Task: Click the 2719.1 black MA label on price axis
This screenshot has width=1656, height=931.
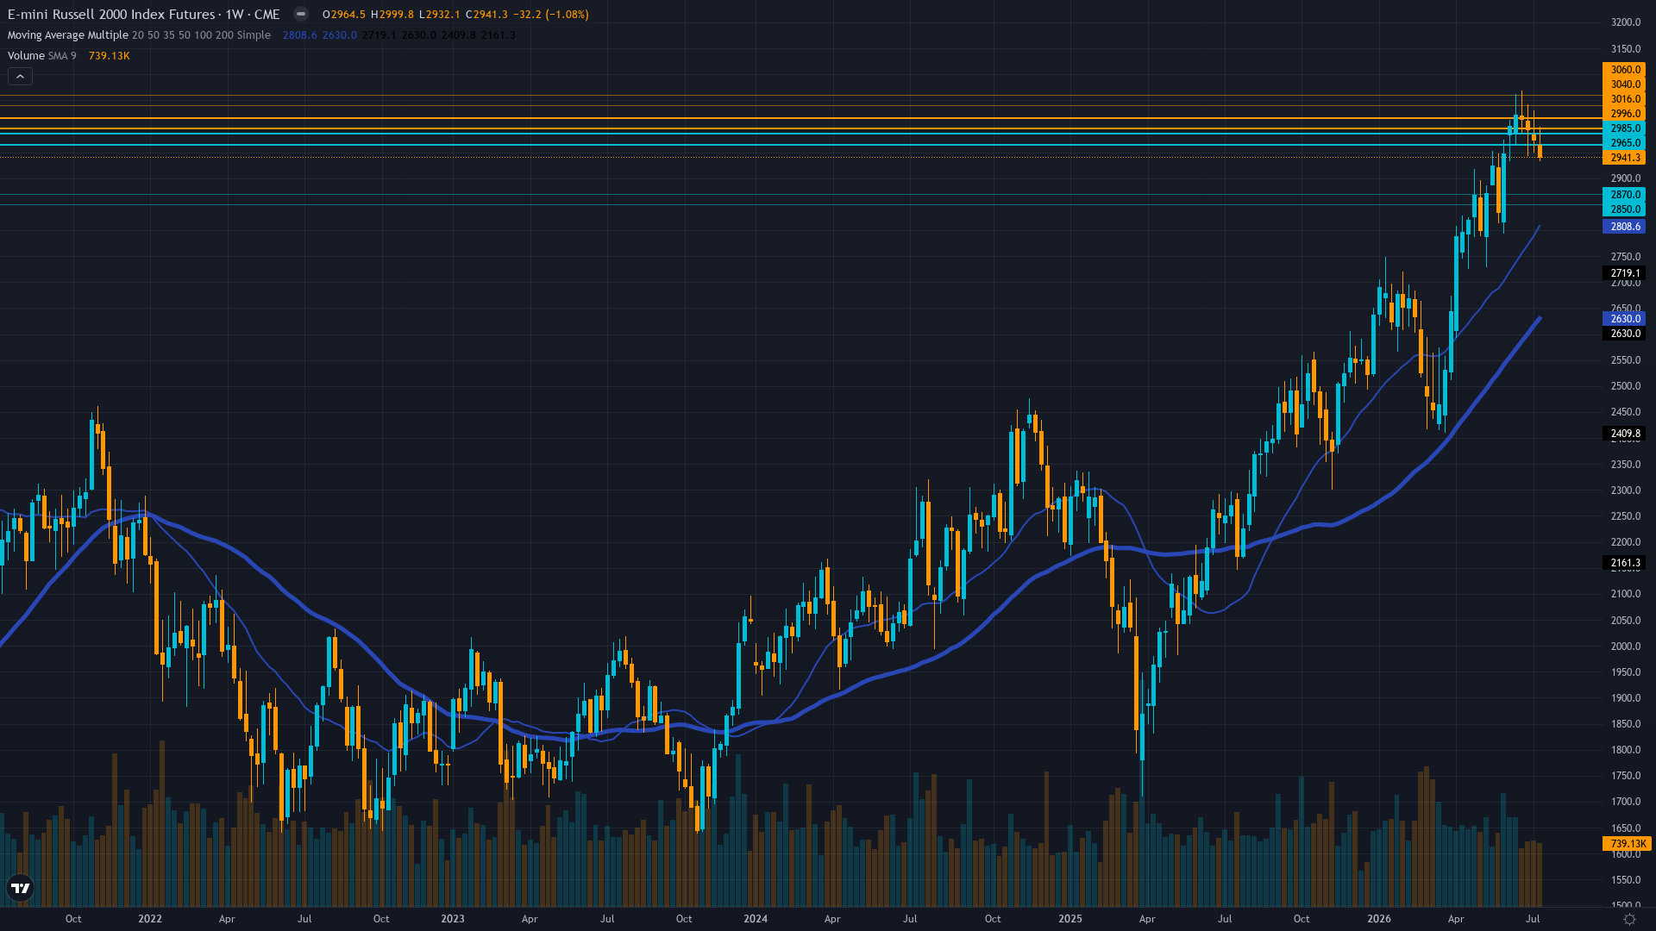Action: pyautogui.click(x=1624, y=273)
